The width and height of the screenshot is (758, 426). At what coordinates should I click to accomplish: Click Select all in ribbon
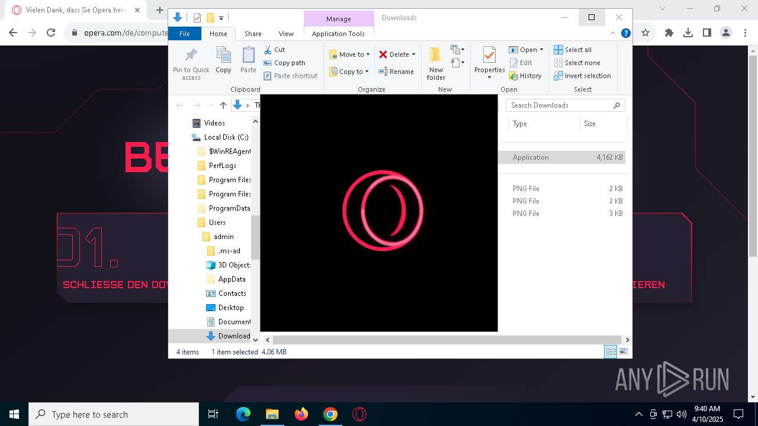(573, 50)
